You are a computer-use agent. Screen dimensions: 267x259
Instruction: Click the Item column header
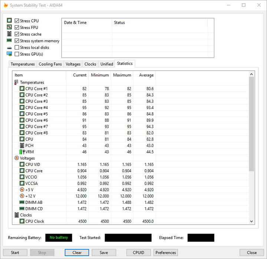tap(39, 75)
